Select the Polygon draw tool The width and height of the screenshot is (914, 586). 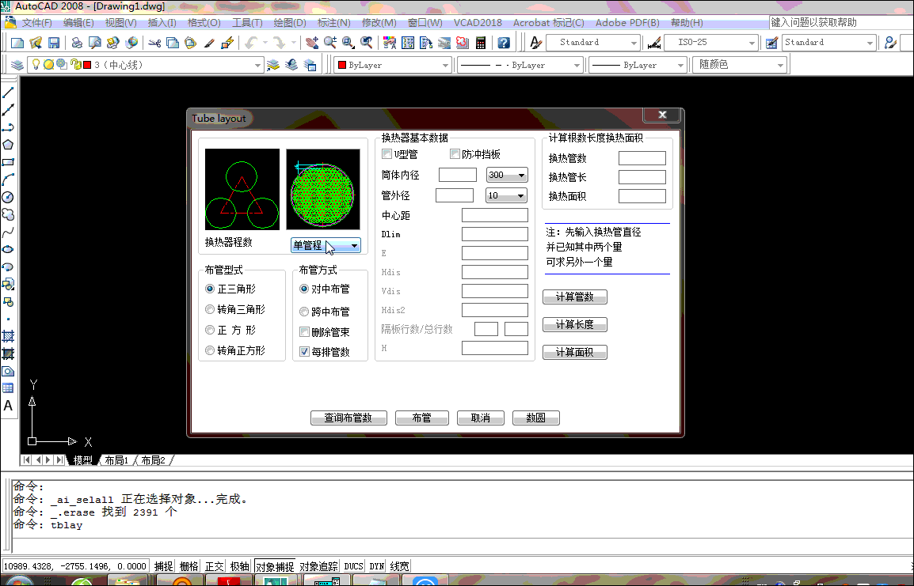pos(8,145)
